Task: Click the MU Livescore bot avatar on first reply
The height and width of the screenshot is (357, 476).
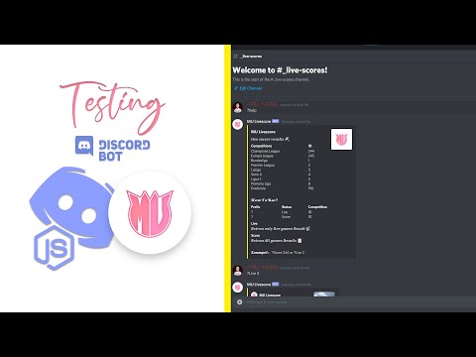Action: tap(238, 124)
